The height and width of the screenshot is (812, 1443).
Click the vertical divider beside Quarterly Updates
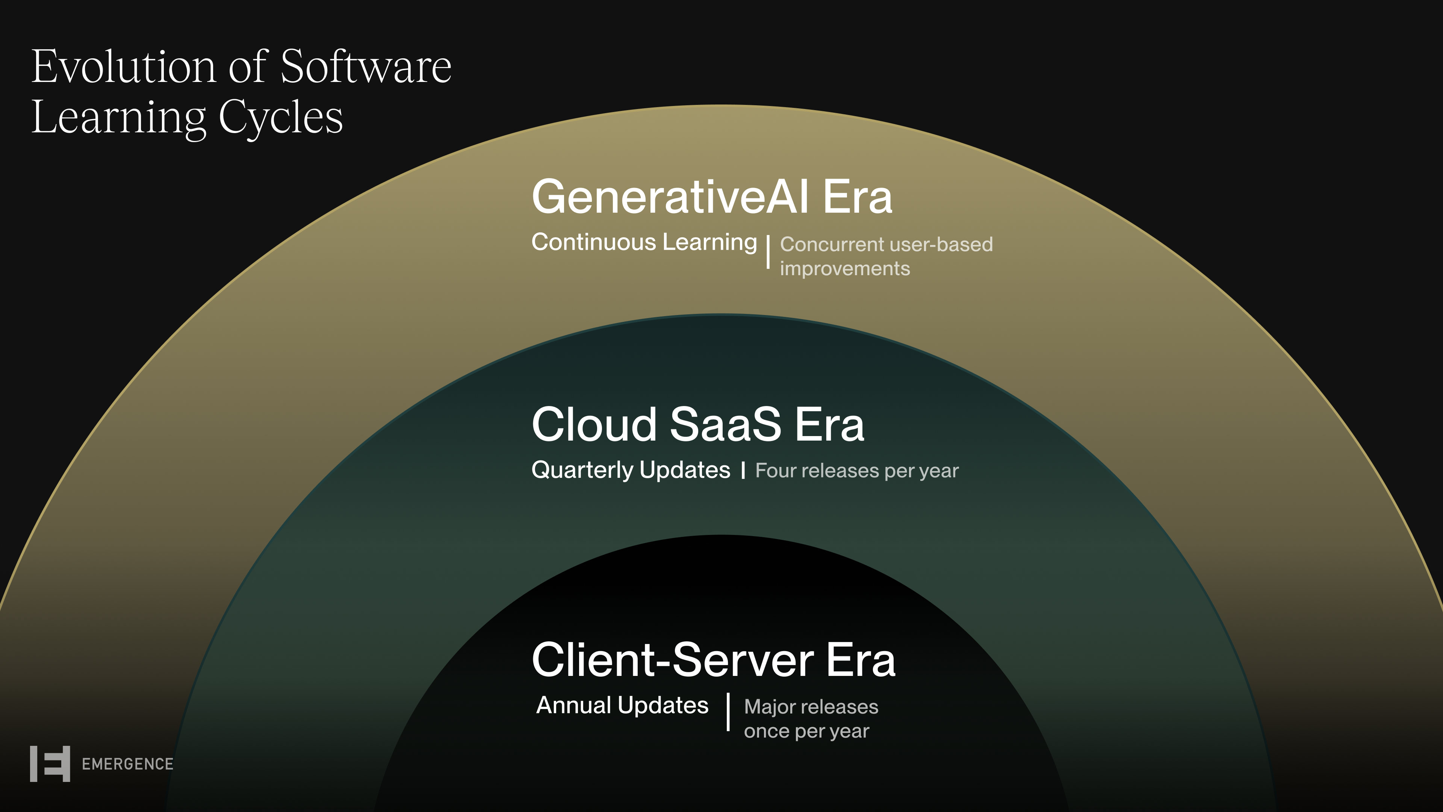click(x=743, y=470)
